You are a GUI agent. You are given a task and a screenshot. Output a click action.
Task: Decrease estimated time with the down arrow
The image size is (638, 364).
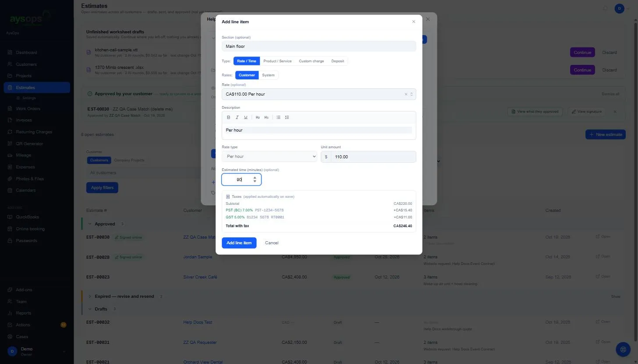tap(255, 181)
